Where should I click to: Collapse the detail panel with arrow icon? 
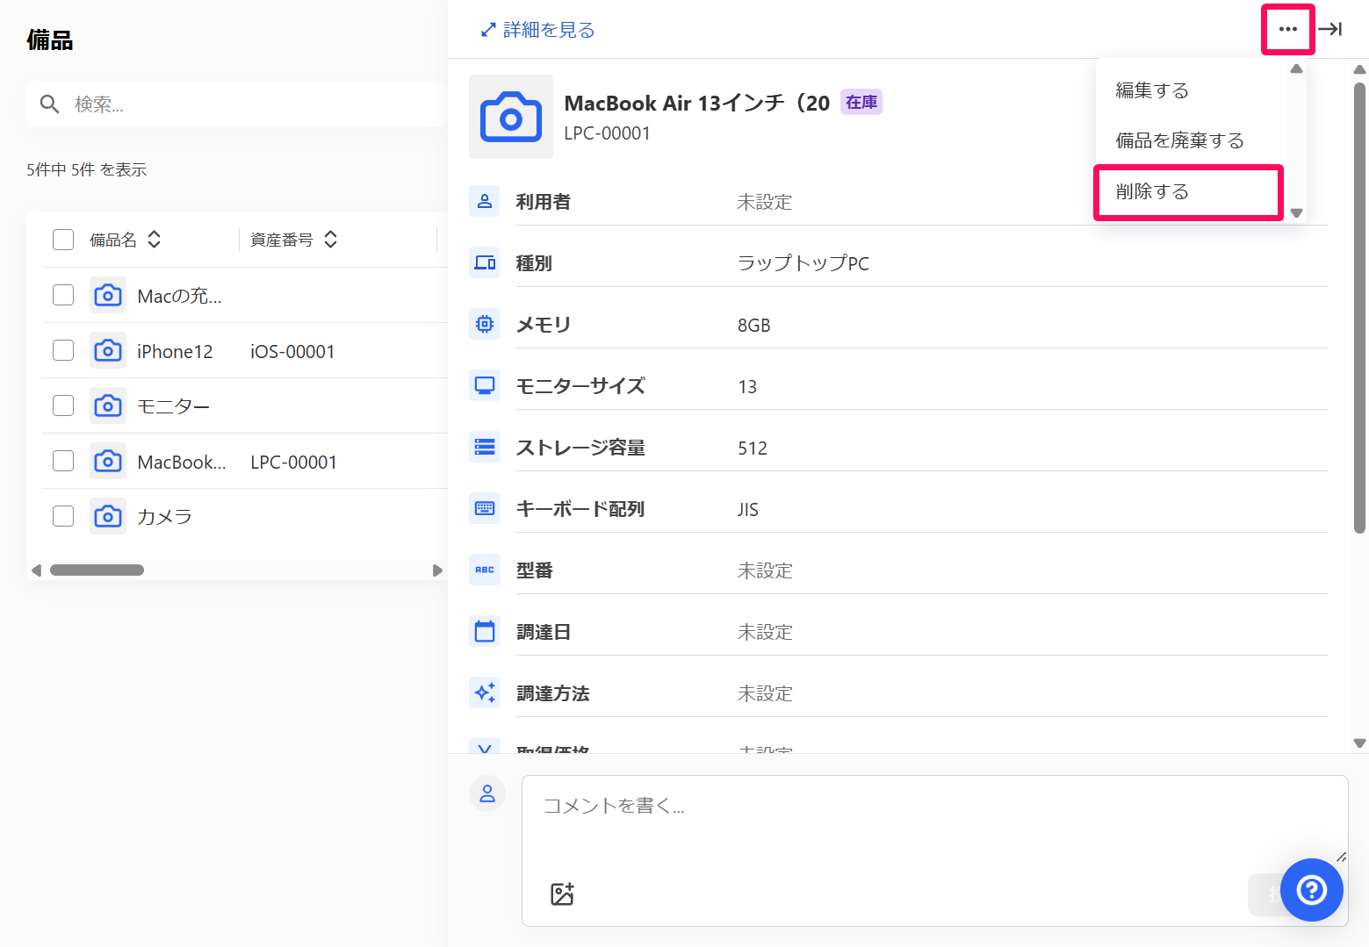[1330, 29]
